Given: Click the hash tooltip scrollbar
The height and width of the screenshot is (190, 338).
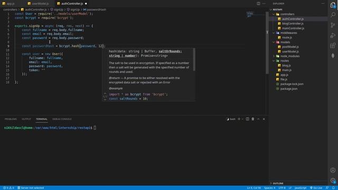Looking at the screenshot, I should (x=194, y=60).
